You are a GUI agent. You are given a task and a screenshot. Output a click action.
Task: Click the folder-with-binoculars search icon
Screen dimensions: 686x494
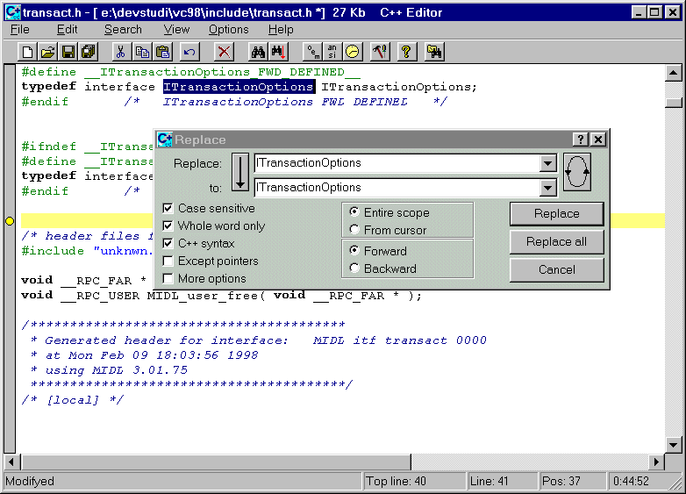point(434,52)
